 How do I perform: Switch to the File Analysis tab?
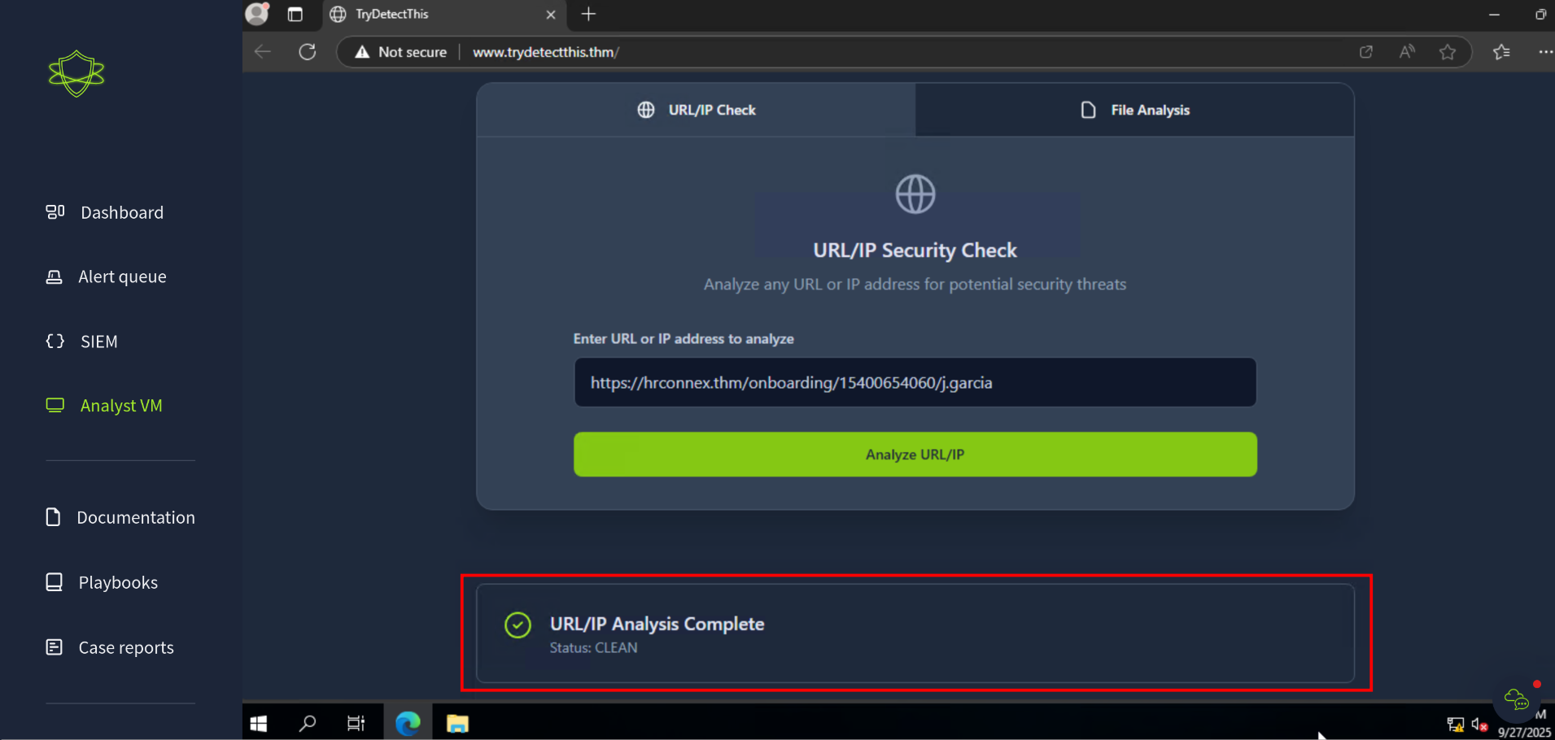tap(1134, 110)
